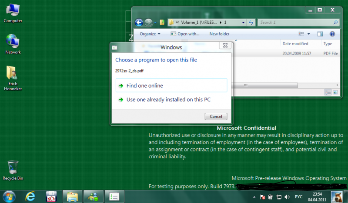Click the refresh icon beside address bar
Screen dimensions: 348x203
pyautogui.click(x=251, y=23)
